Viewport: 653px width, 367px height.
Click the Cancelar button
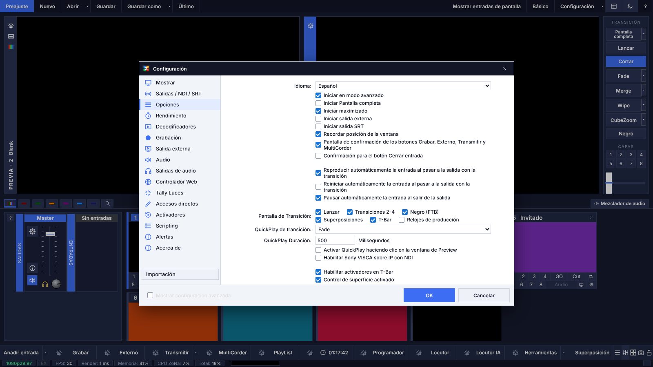point(484,295)
